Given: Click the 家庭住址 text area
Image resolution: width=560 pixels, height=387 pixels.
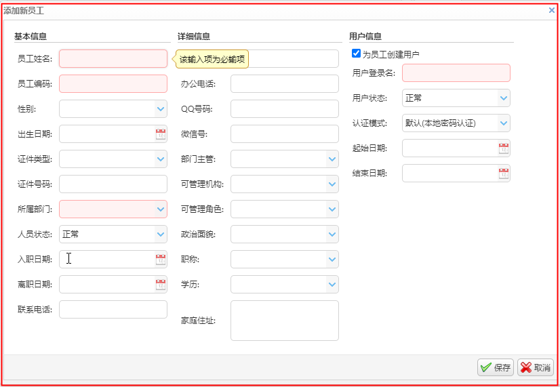Looking at the screenshot, I should 284,321.
